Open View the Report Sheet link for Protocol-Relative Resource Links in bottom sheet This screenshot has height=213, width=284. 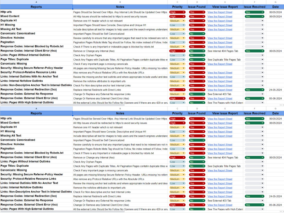(x=220, y=179)
